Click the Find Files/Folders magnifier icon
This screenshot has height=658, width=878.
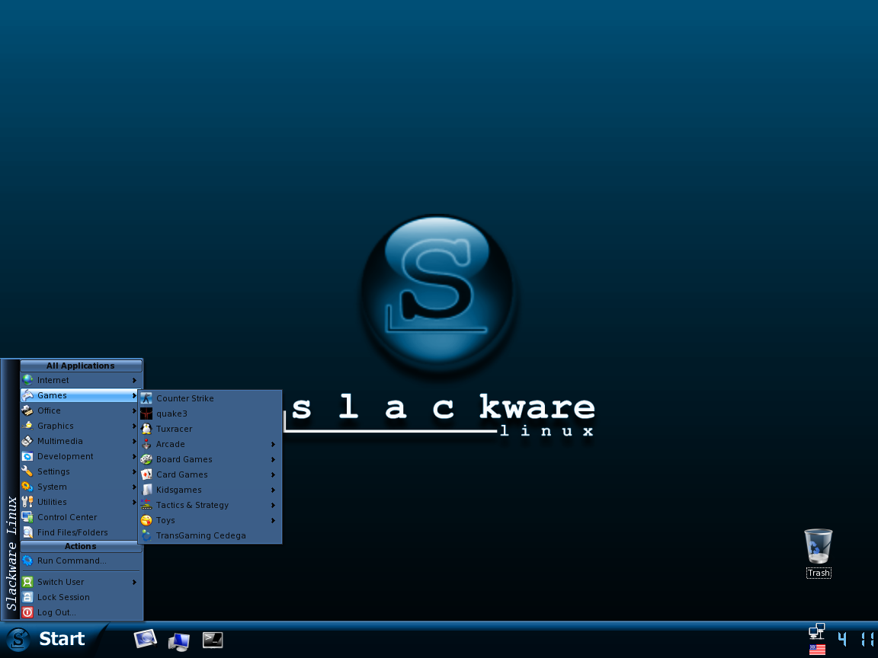click(x=27, y=532)
